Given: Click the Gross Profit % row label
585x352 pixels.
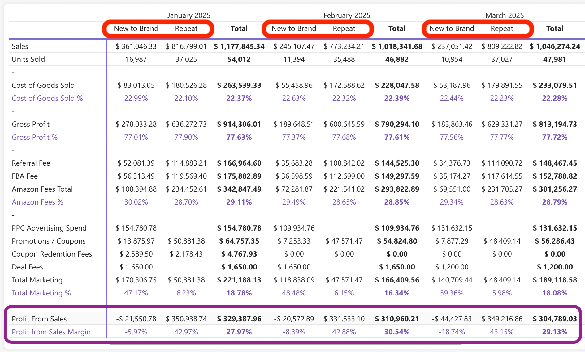Looking at the screenshot, I should [35, 137].
